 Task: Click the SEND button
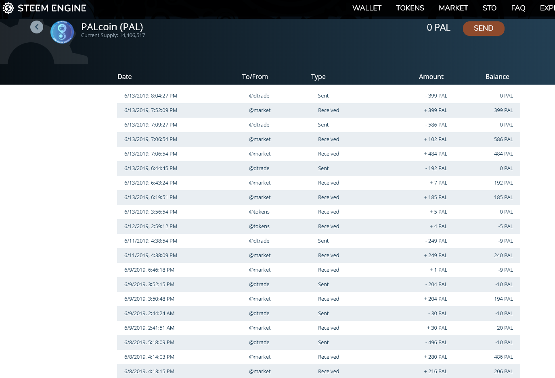[x=484, y=28]
